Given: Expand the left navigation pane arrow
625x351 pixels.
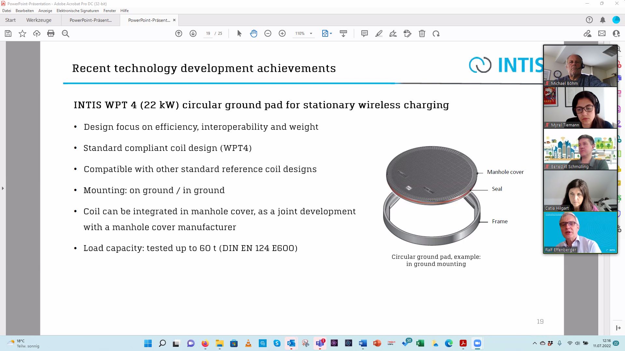Looking at the screenshot, I should point(3,188).
